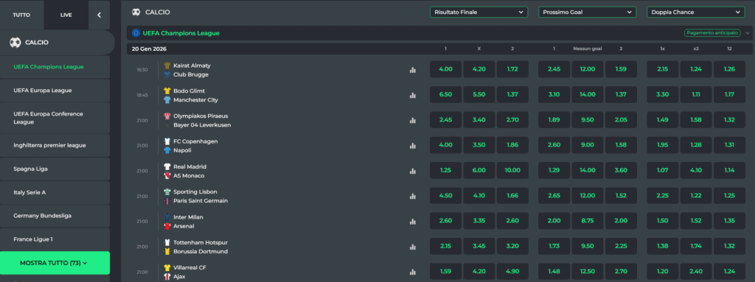Select Bodo Glimt no goal odds 14.00
This screenshot has width=755, height=282.
(588, 95)
